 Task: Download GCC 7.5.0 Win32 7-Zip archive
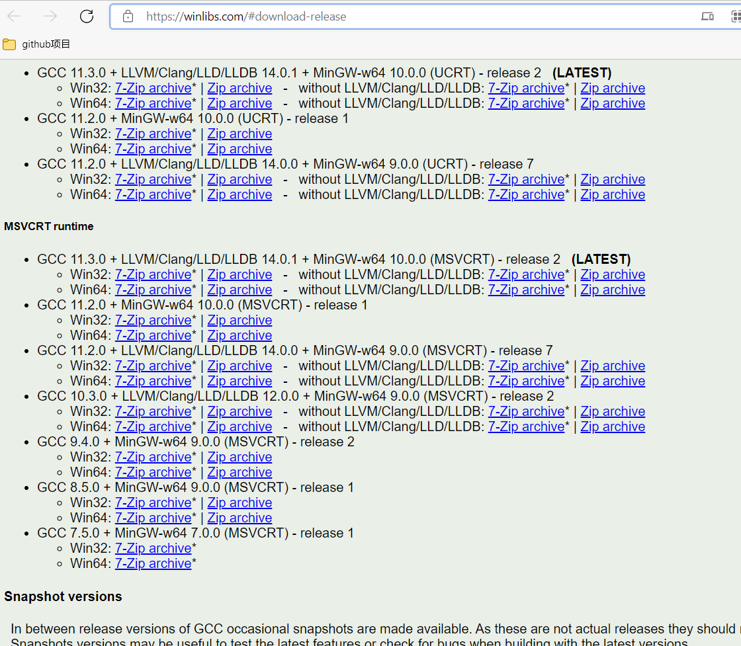pyautogui.click(x=153, y=548)
